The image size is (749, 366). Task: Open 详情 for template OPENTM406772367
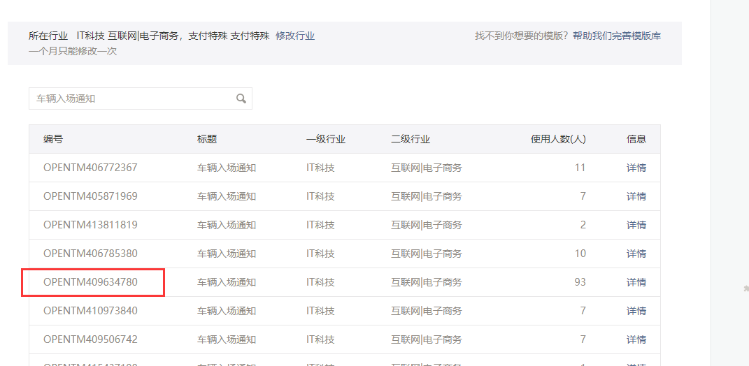[636, 168]
